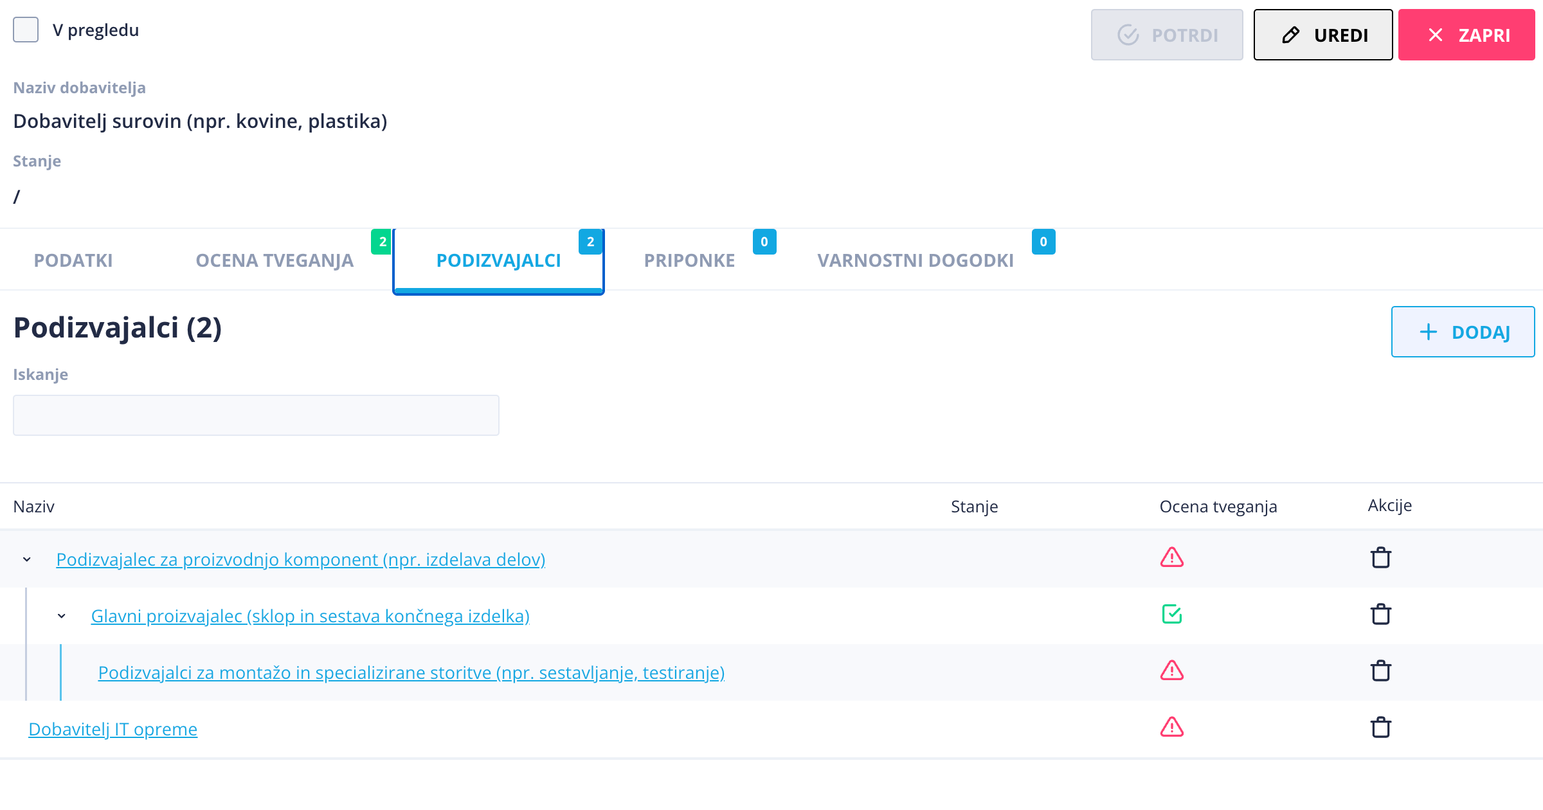Image resolution: width=1543 pixels, height=810 pixels.
Task: Click the POTRDI confirm button
Action: (1167, 35)
